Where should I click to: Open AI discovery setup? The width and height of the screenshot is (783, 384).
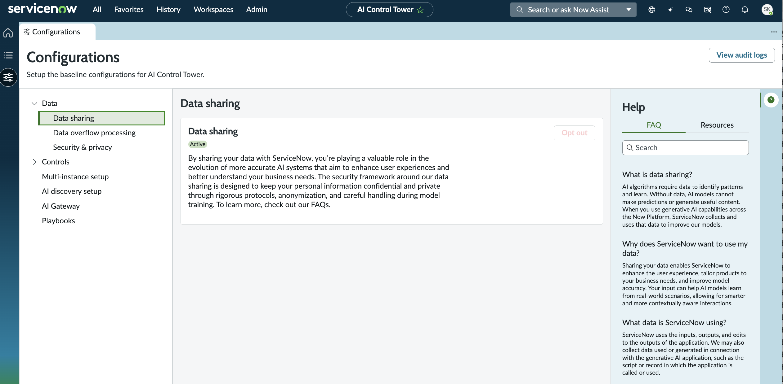[72, 191]
